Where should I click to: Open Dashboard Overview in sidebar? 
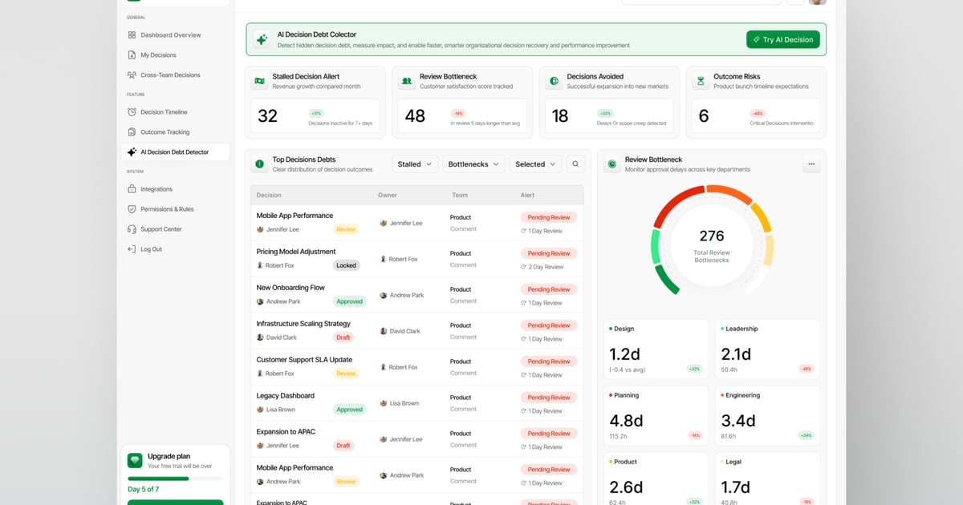pos(170,35)
